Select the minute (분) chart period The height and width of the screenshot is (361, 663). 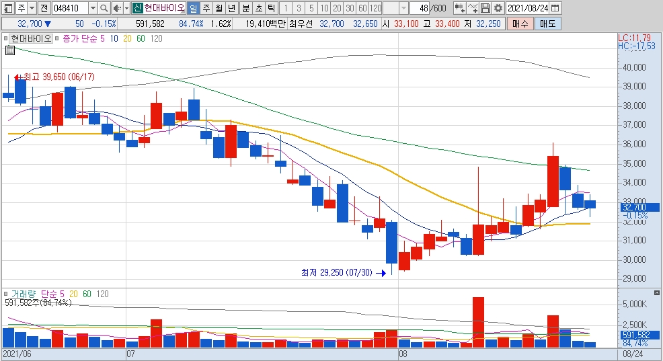click(x=245, y=8)
